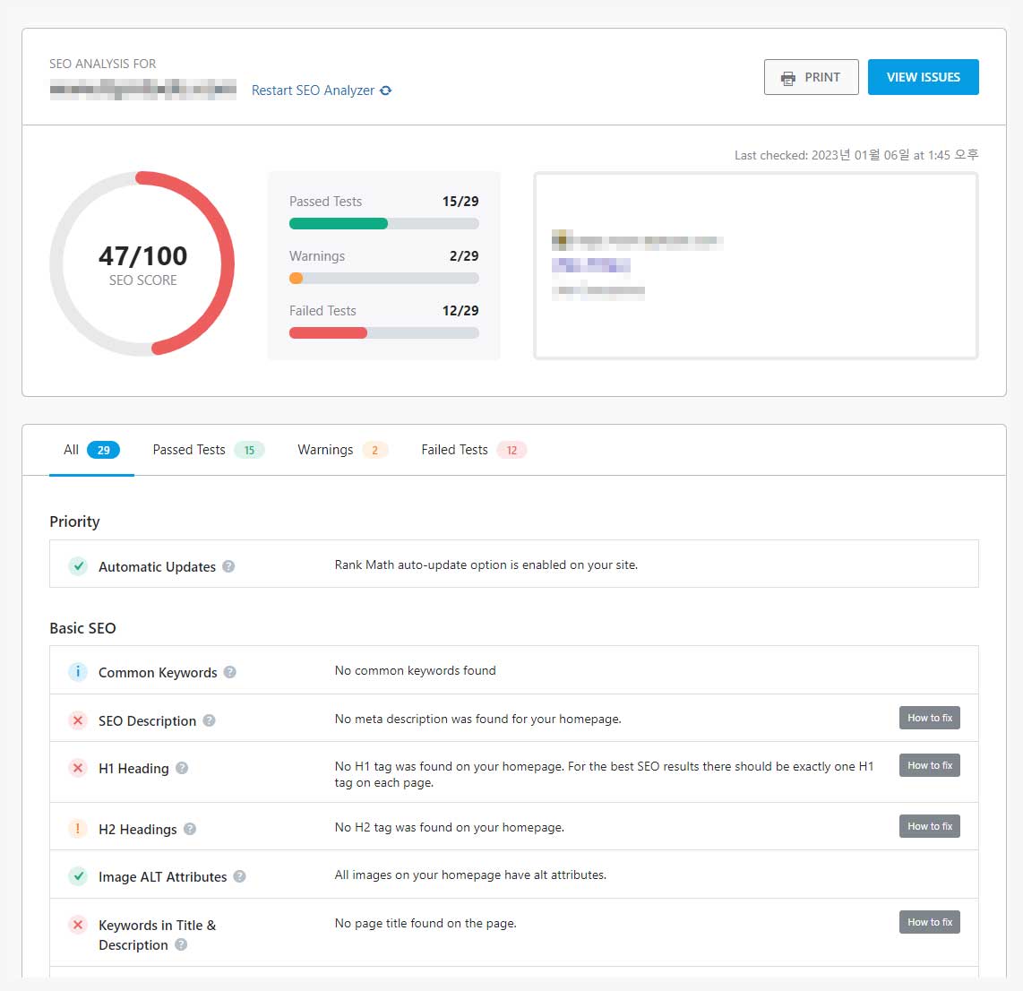Click the red failed icon for SEO Description
Viewport: 1023px width, 991px height.
(x=78, y=720)
